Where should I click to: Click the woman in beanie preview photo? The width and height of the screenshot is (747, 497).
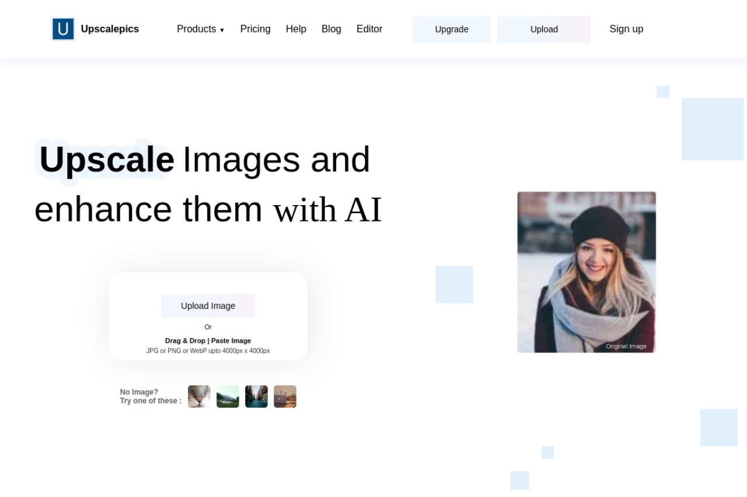click(x=587, y=272)
